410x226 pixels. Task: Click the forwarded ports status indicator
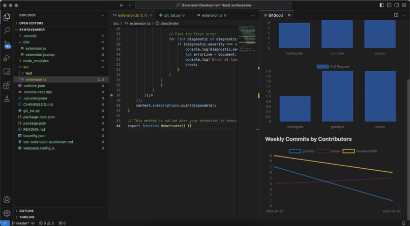pyautogui.click(x=62, y=223)
